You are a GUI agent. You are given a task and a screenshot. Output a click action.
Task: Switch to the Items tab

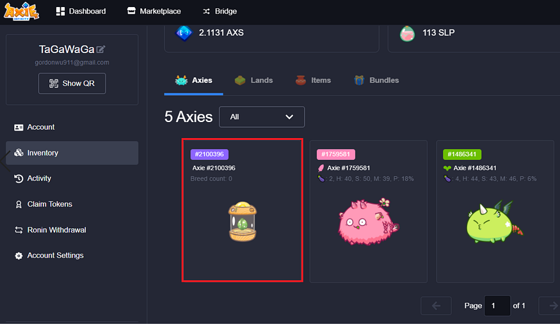click(x=313, y=81)
